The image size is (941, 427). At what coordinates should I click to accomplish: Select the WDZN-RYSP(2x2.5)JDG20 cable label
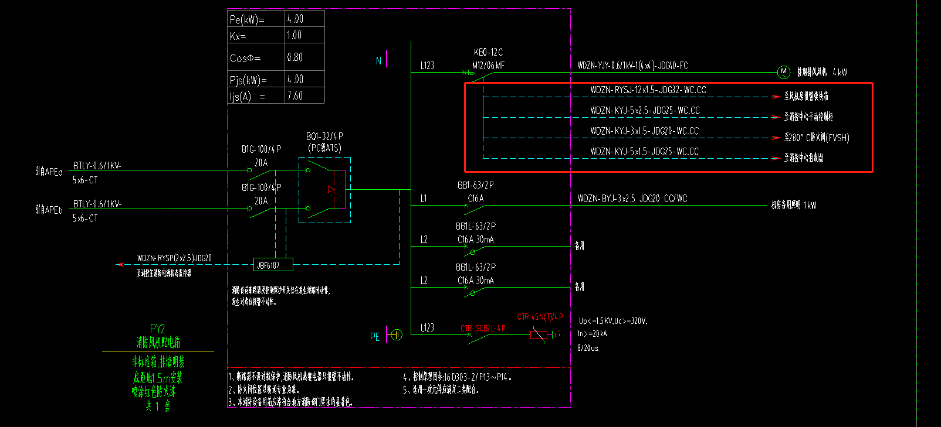click(x=174, y=258)
